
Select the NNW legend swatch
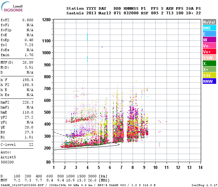(209, 81)
